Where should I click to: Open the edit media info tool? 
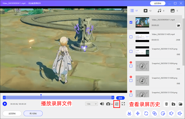[x=163, y=113]
